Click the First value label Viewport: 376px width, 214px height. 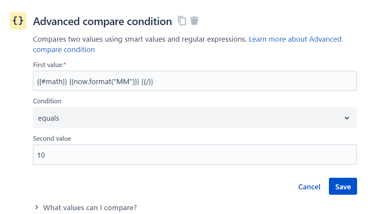pyautogui.click(x=48, y=65)
